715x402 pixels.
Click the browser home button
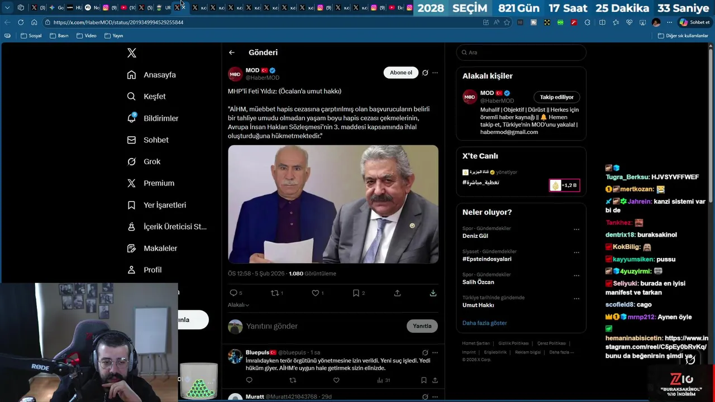34,22
